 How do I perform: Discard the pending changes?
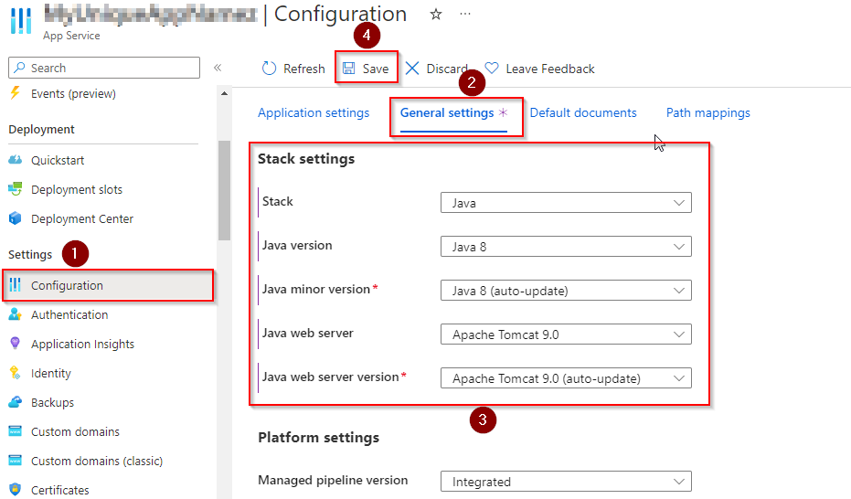click(x=436, y=69)
